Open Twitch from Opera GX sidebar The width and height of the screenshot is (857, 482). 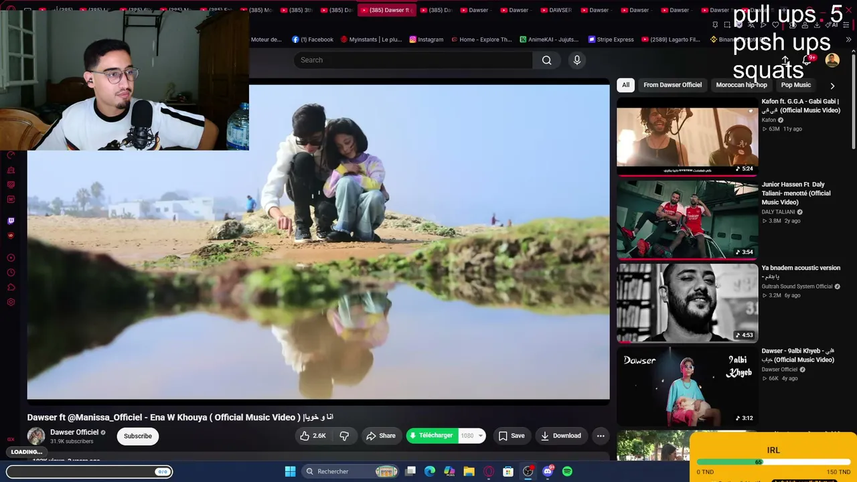(11, 220)
